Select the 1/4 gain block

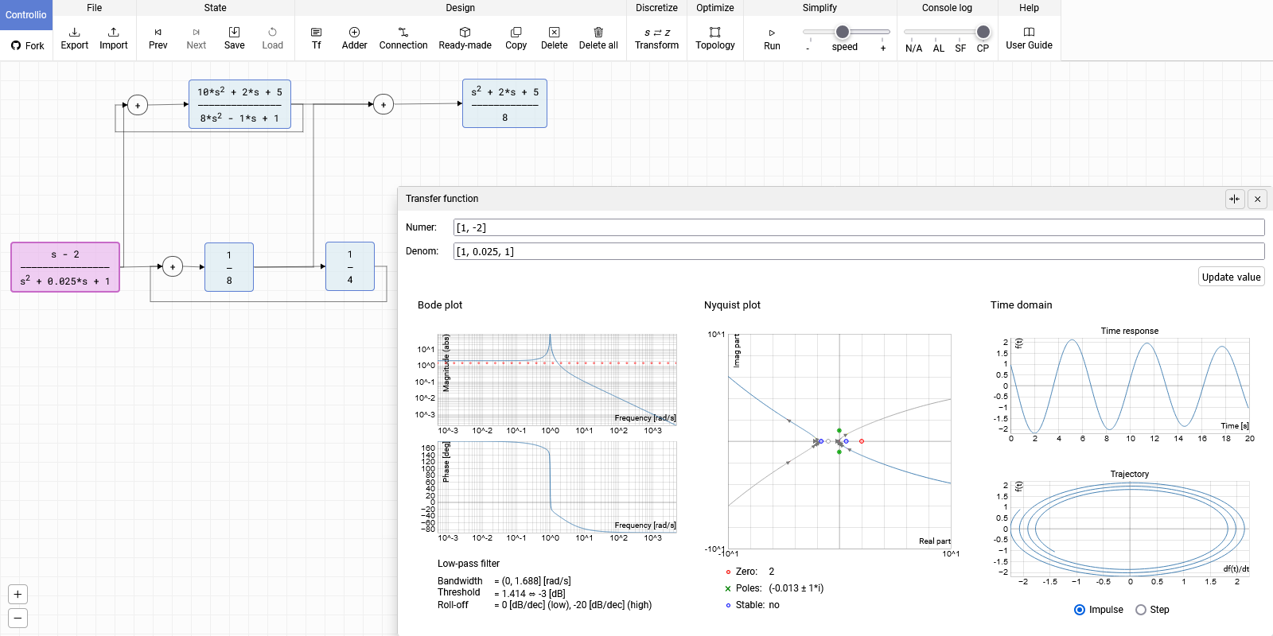pyautogui.click(x=350, y=266)
